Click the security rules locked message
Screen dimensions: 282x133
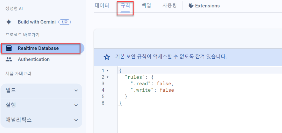tap(171, 57)
